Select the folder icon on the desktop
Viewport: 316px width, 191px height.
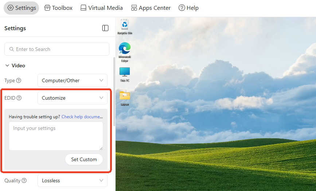click(x=125, y=98)
